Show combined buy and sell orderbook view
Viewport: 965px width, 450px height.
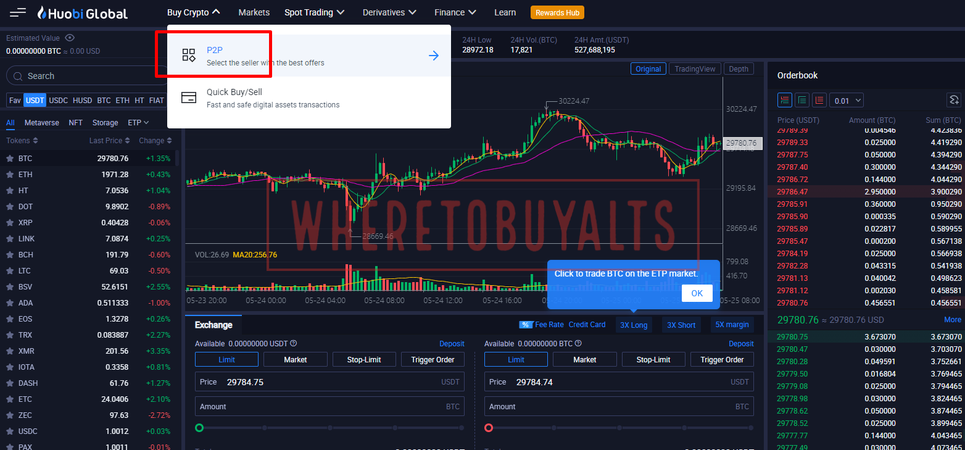pyautogui.click(x=785, y=100)
